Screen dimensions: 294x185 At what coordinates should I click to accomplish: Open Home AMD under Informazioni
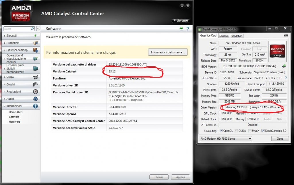tap(16, 112)
